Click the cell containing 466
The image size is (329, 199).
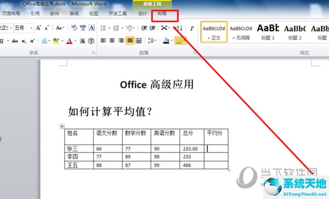tap(192, 165)
